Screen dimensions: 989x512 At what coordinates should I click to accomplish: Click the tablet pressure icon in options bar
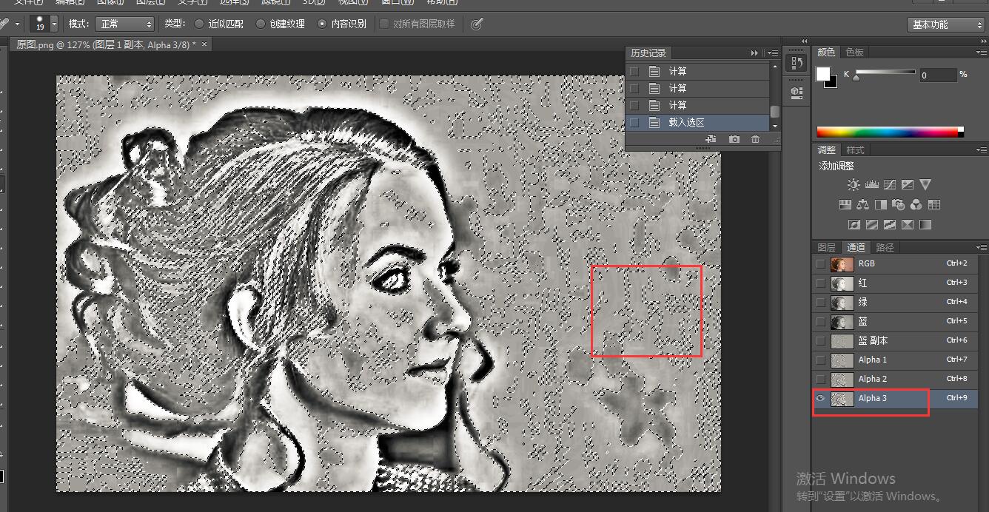[x=477, y=24]
